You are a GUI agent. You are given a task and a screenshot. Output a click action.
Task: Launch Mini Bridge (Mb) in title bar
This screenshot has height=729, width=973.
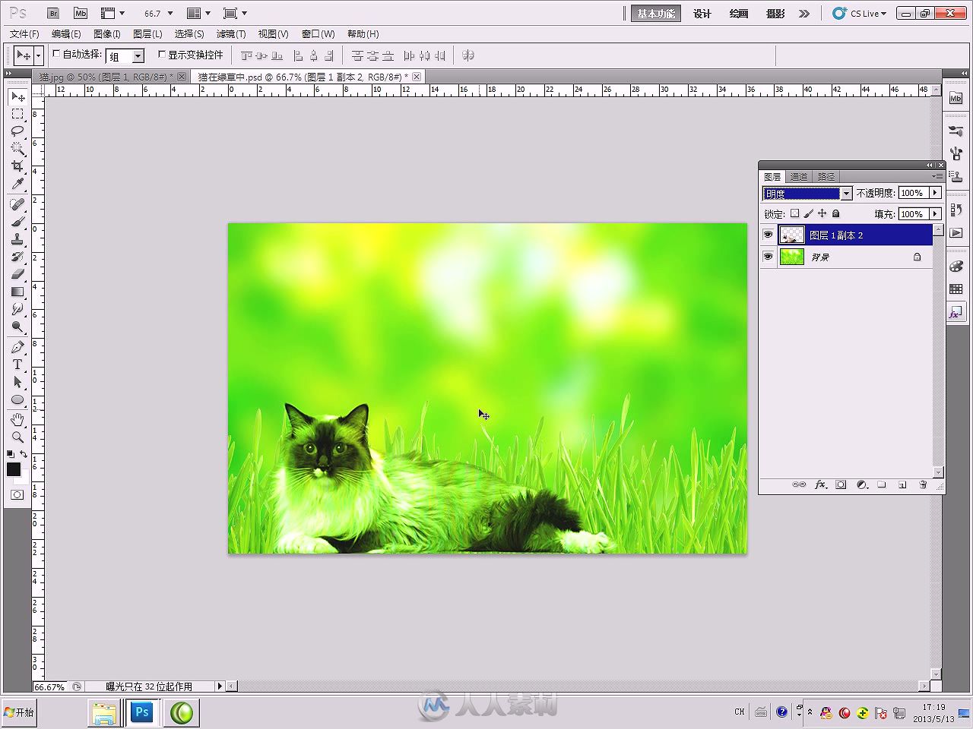click(x=81, y=14)
